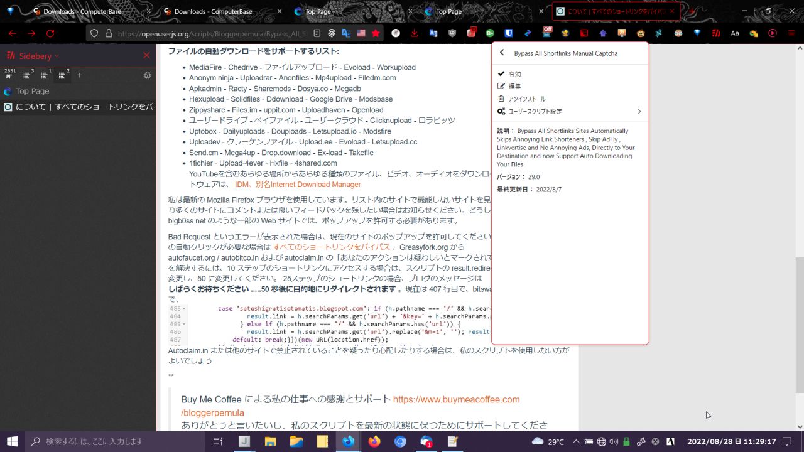804x452 pixels.
Task: Click the IDM Internet Download Manager link
Action: [x=298, y=185]
